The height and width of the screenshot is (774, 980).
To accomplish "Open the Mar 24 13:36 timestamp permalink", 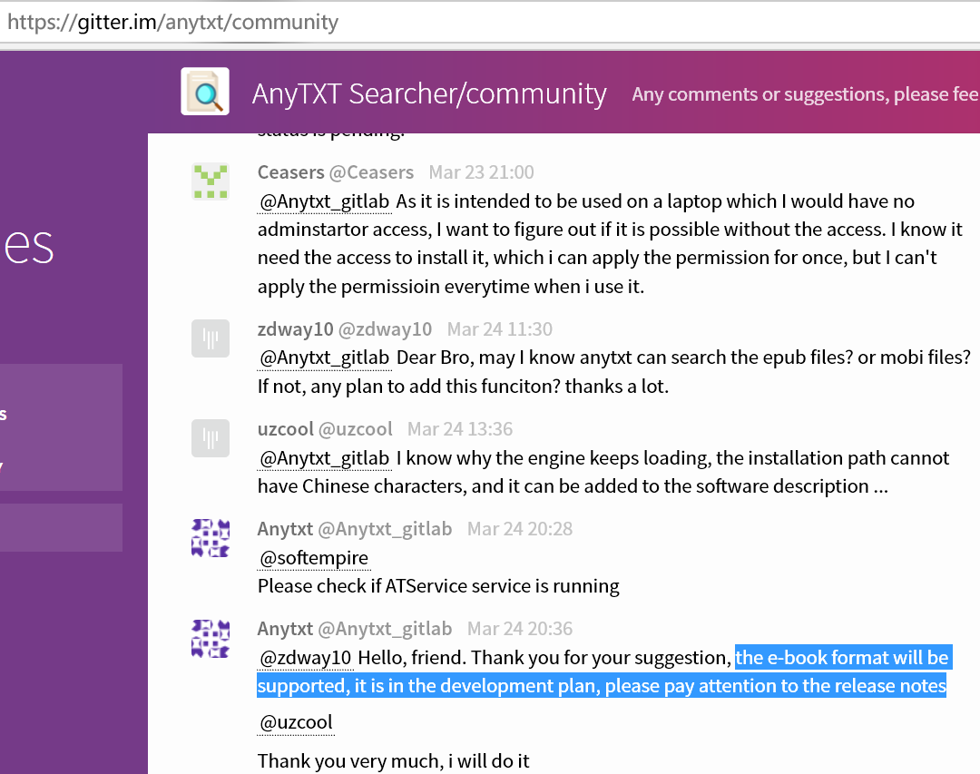I will [x=460, y=429].
